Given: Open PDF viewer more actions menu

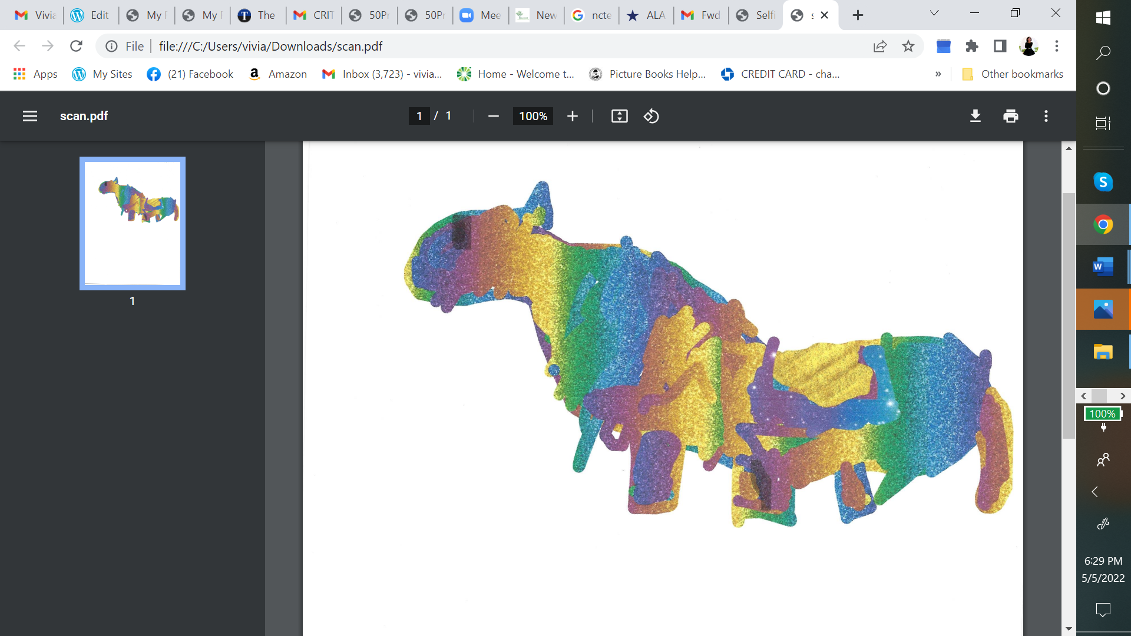Looking at the screenshot, I should pos(1046,116).
